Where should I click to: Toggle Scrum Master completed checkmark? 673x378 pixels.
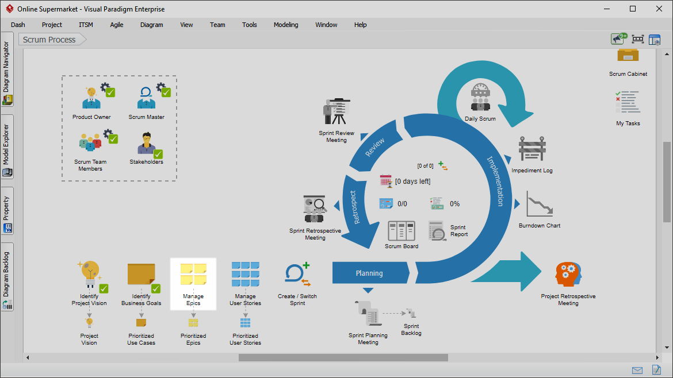tap(166, 92)
